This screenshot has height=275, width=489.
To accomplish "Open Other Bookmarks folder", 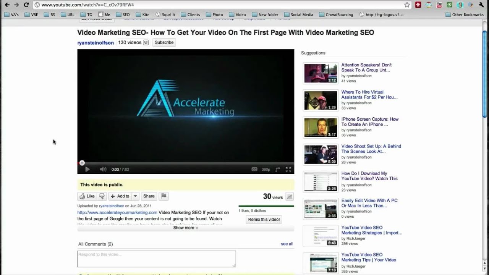I will coord(465,15).
